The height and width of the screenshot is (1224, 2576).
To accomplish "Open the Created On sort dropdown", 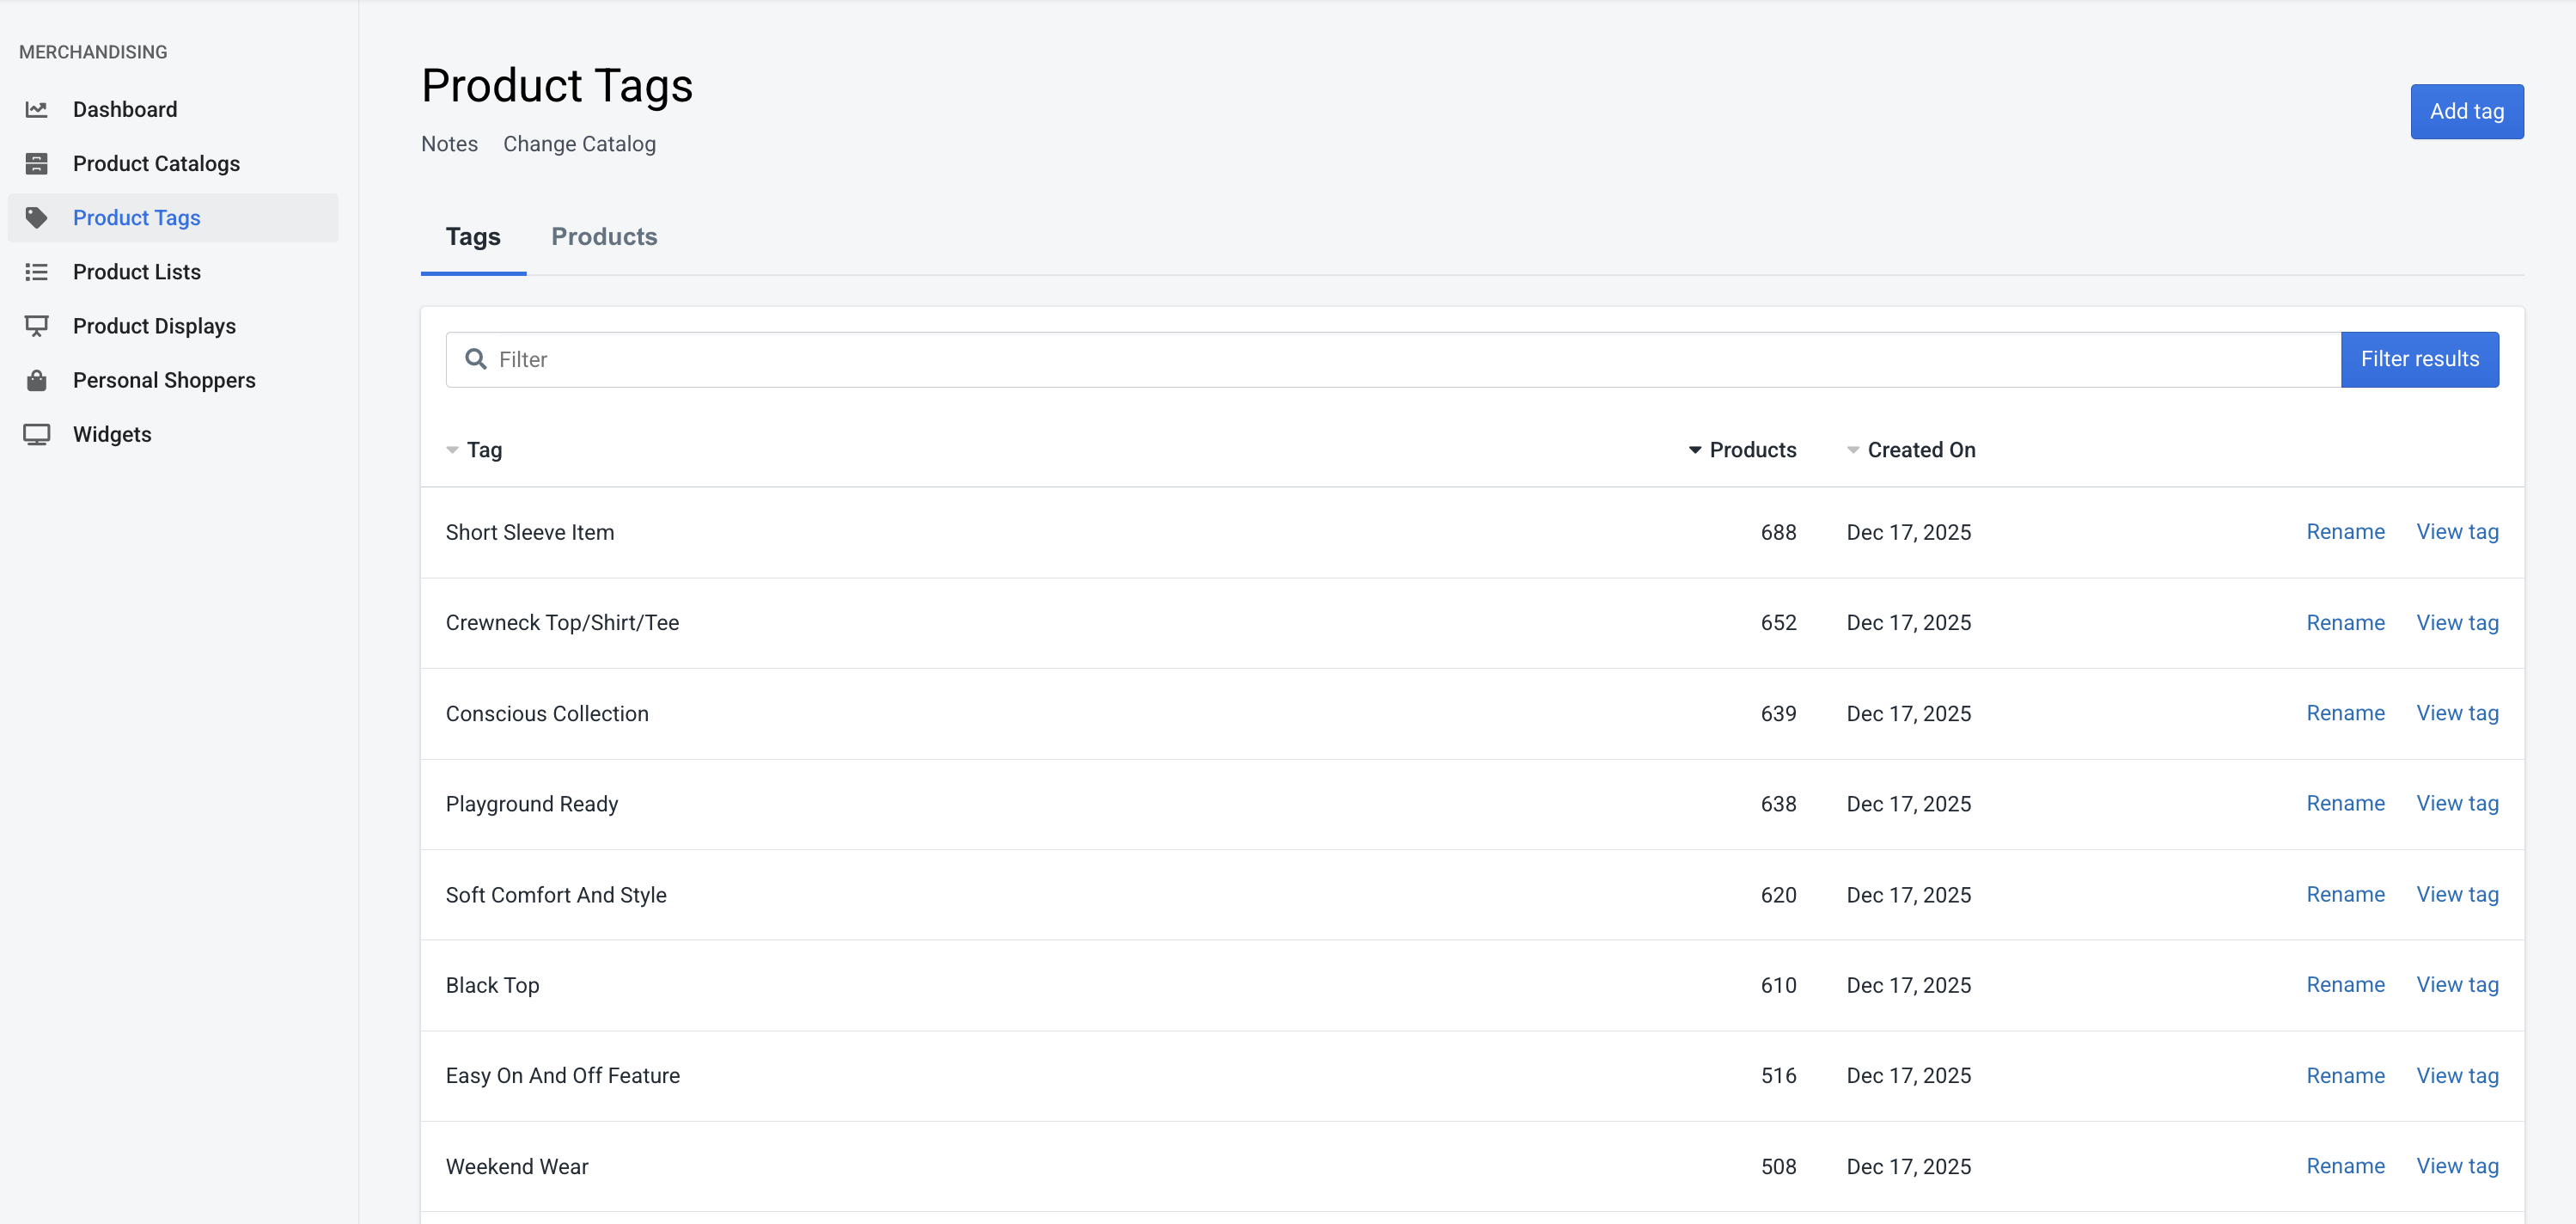I will [x=1852, y=450].
